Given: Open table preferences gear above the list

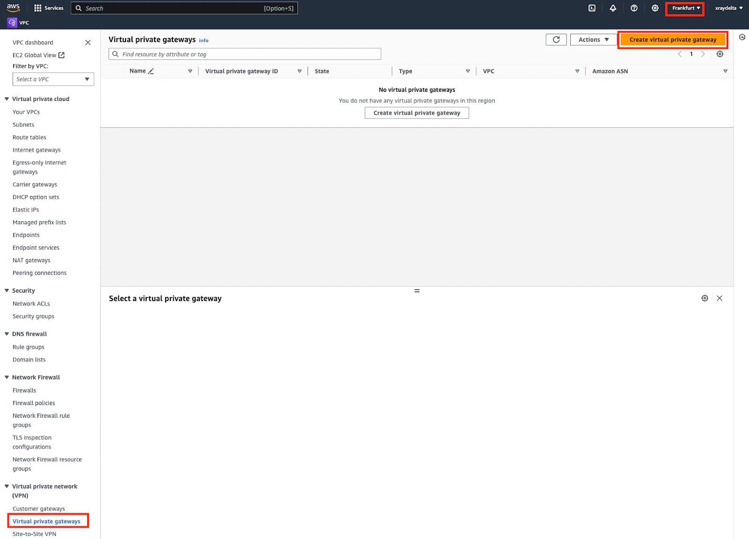Looking at the screenshot, I should (720, 54).
